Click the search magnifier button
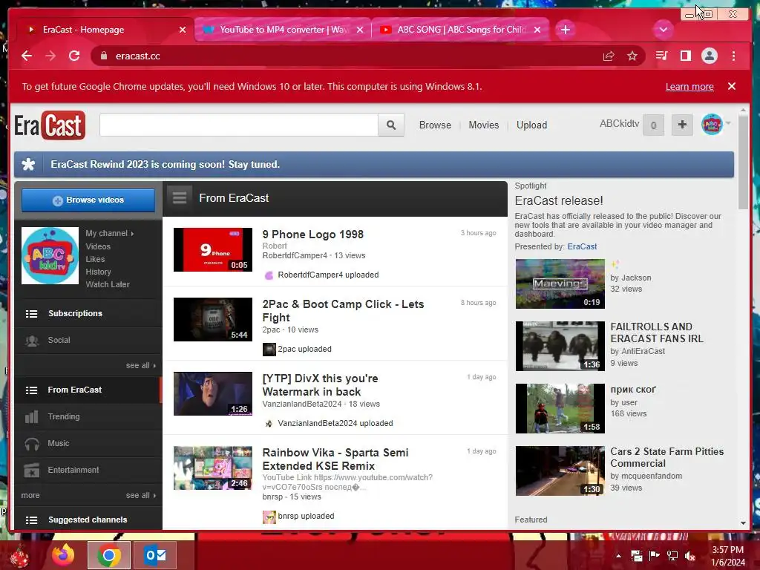The height and width of the screenshot is (570, 760). click(390, 125)
